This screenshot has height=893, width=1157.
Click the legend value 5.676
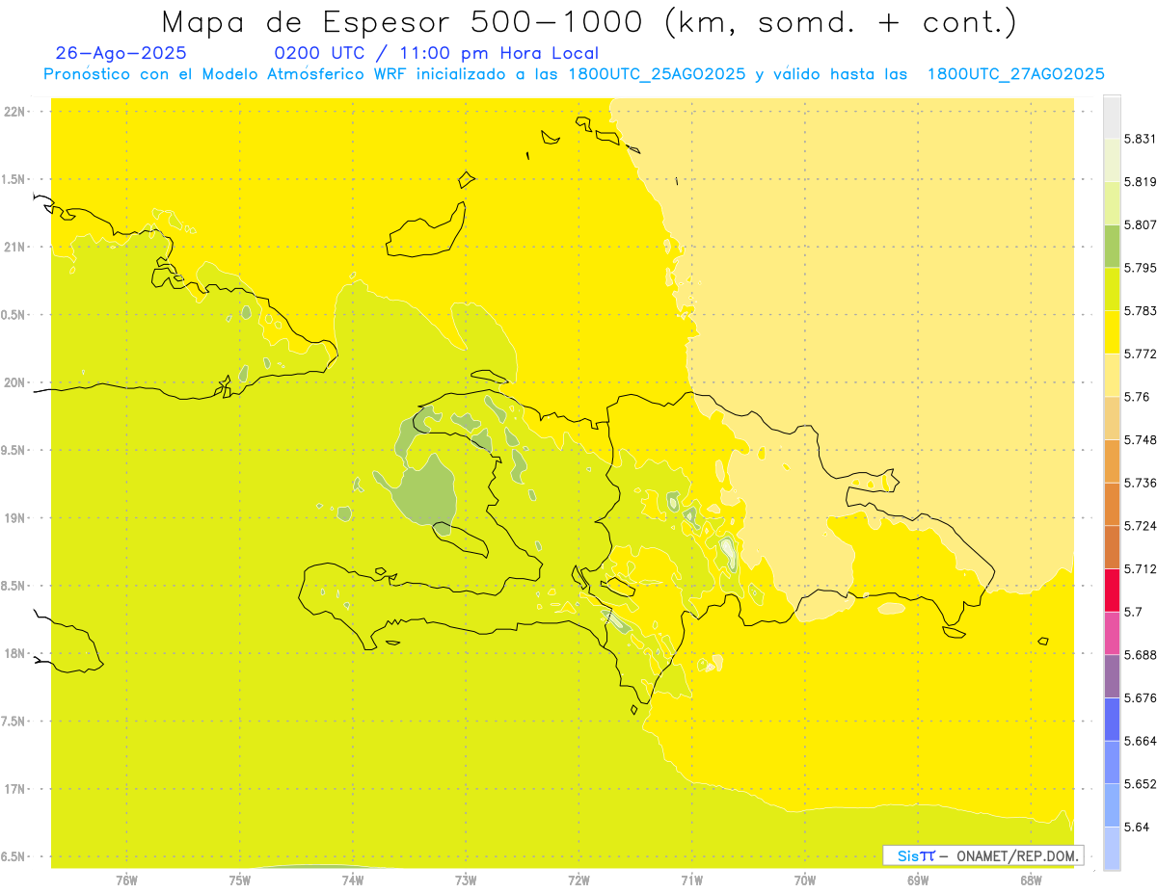coord(1141,697)
